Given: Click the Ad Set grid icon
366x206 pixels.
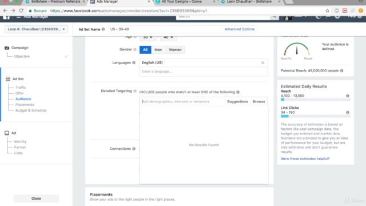Looking at the screenshot, I should (8, 79).
